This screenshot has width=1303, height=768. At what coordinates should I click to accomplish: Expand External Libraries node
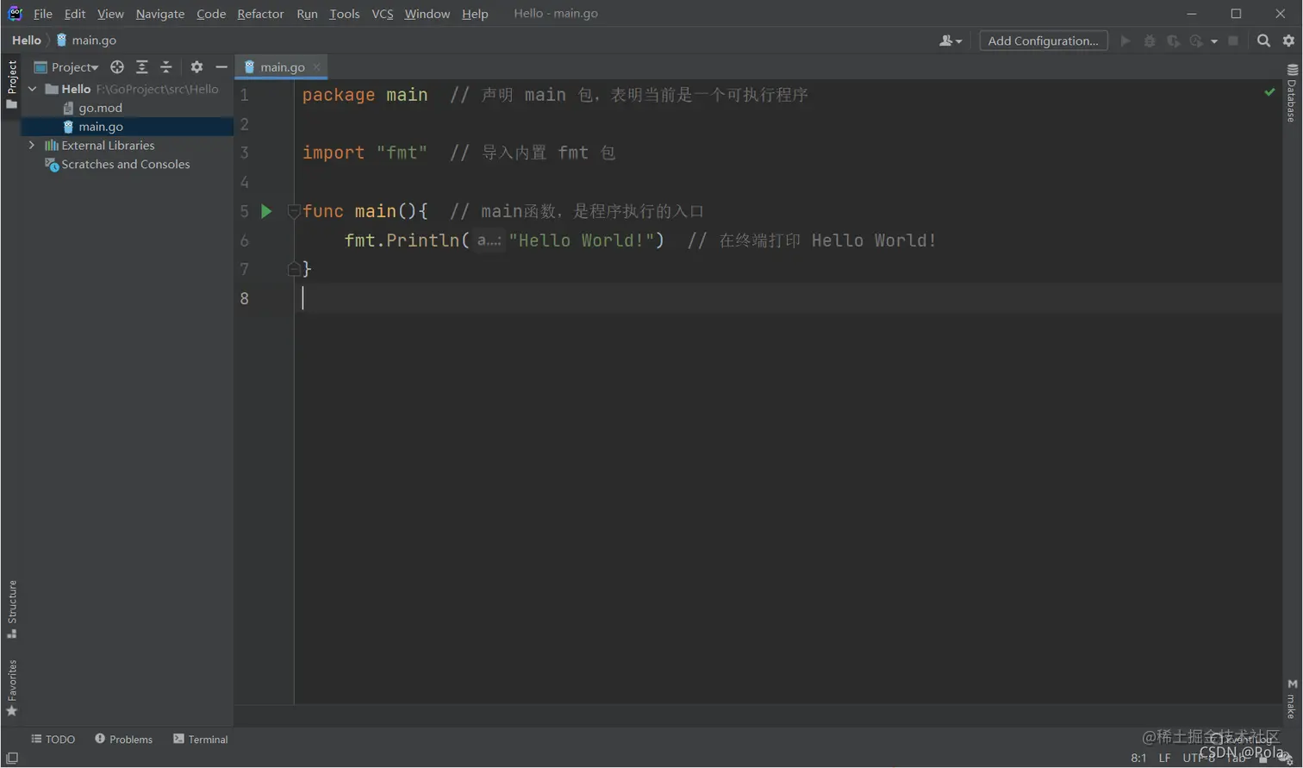[x=33, y=146]
